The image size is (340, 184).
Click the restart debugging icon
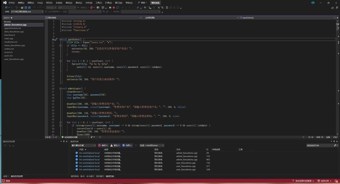point(117,7)
